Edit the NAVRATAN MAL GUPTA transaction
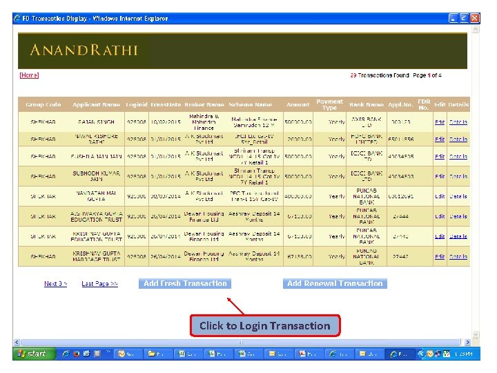 440,196
